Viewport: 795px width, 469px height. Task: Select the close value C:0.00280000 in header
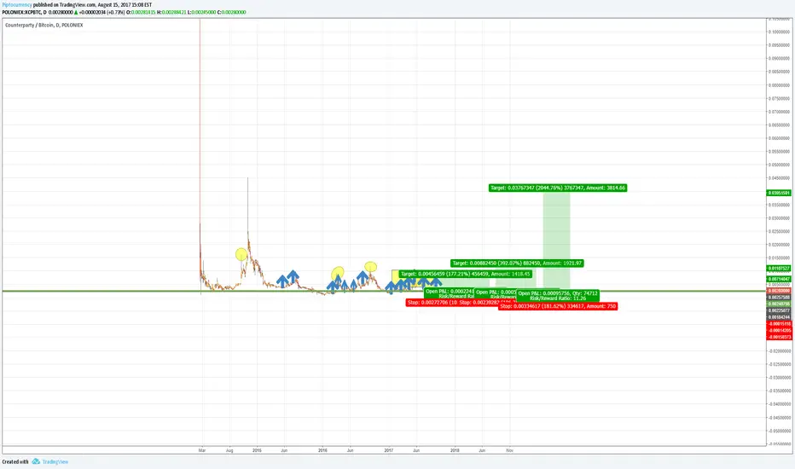pyautogui.click(x=232, y=12)
